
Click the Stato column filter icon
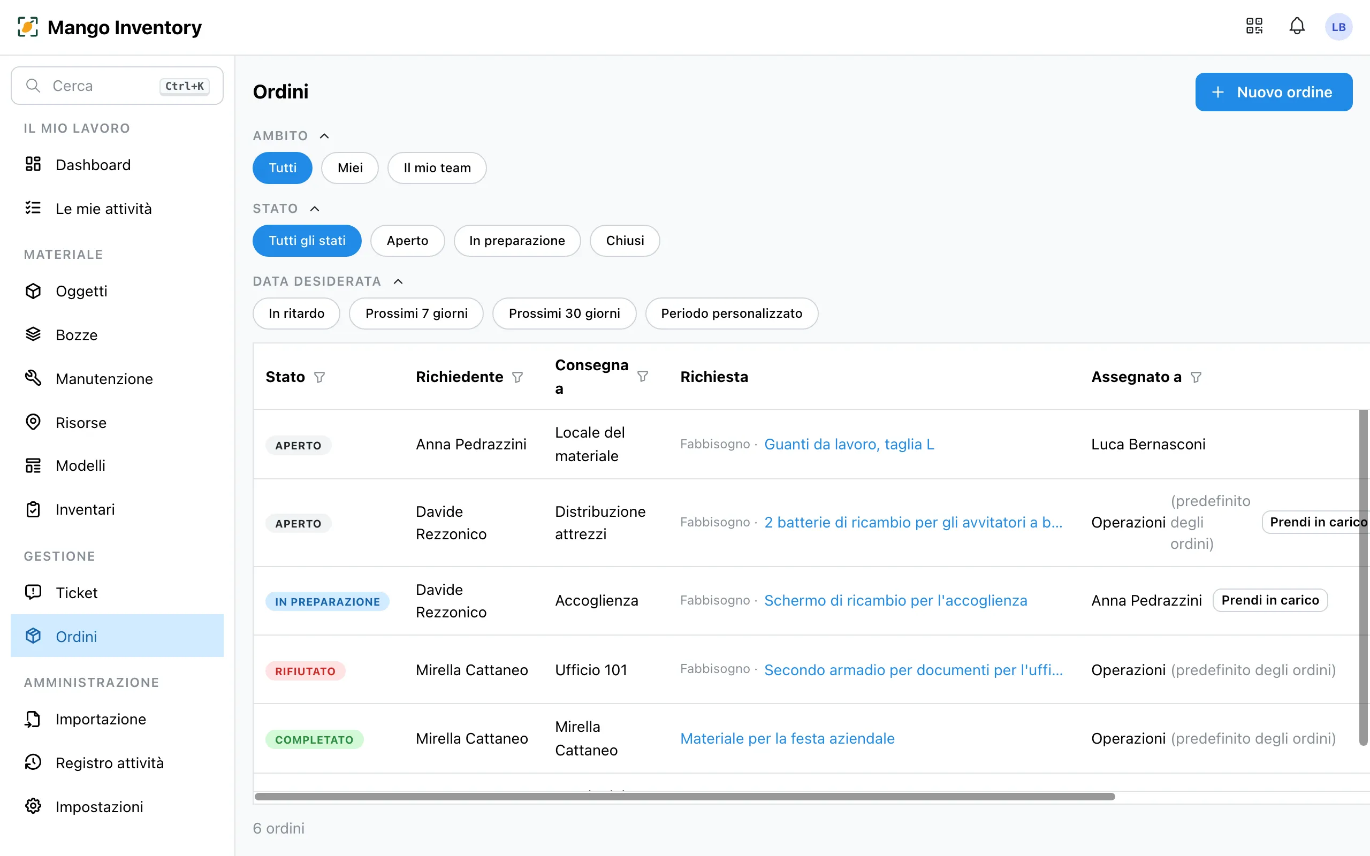click(319, 377)
